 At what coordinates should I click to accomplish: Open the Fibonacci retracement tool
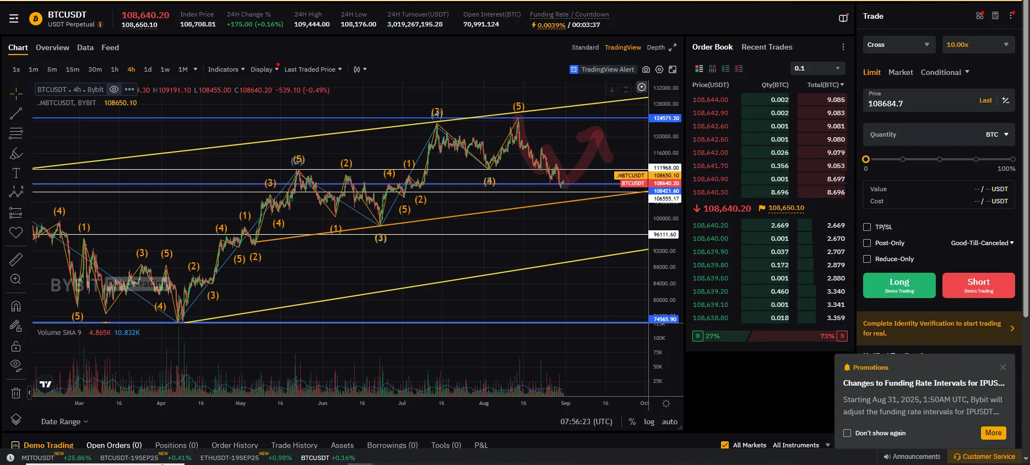tap(16, 133)
